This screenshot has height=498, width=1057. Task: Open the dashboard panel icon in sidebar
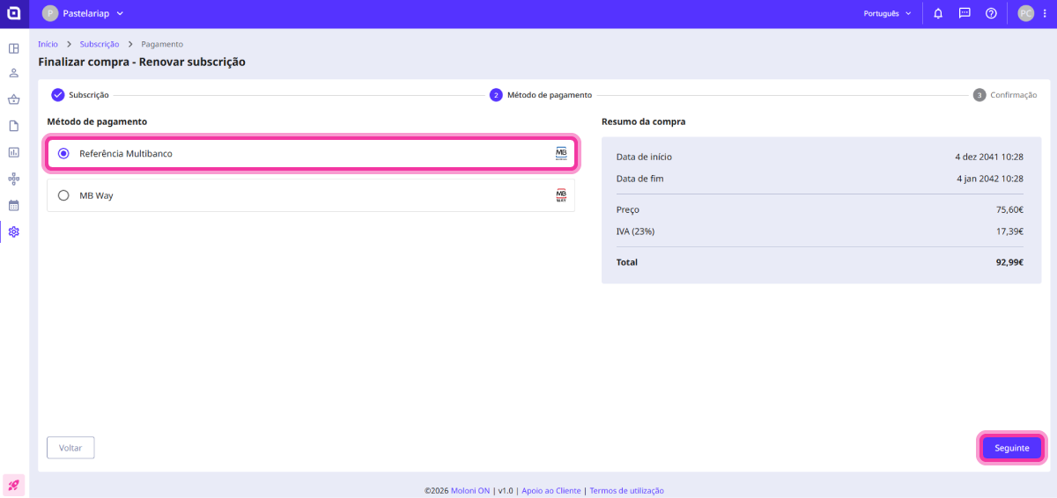point(13,48)
